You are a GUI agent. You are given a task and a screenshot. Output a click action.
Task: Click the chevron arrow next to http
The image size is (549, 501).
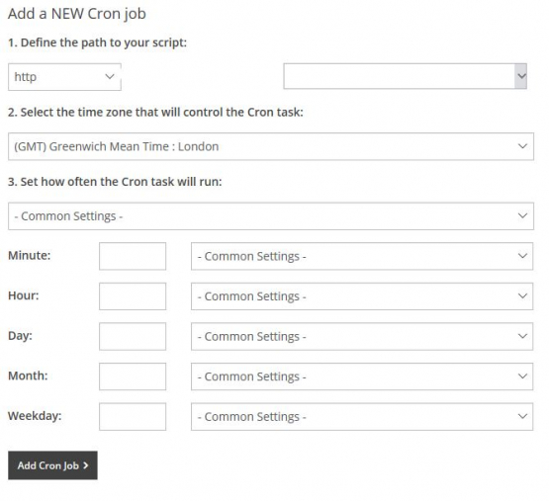point(110,76)
